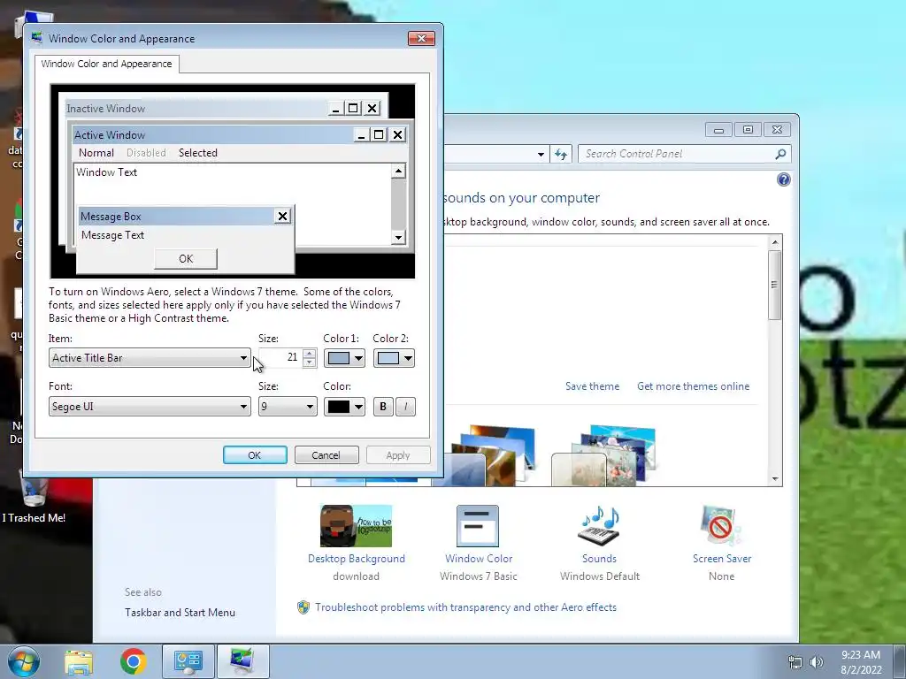Open the volume speaker icon

(816, 662)
